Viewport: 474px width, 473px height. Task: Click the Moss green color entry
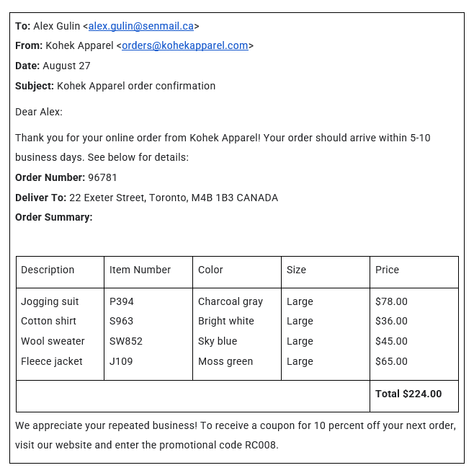(225, 361)
